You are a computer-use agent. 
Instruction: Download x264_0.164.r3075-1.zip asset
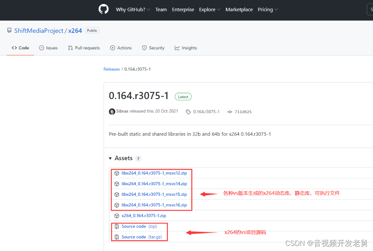144,216
